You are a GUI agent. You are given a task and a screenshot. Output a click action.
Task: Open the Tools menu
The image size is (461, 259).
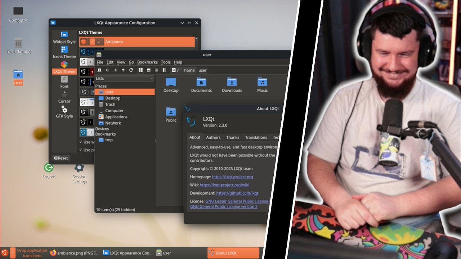(166, 62)
